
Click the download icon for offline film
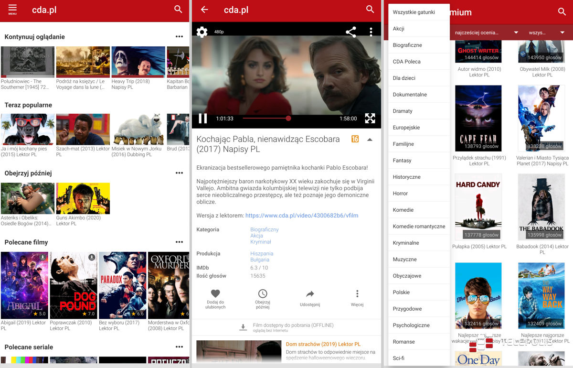[x=243, y=327]
